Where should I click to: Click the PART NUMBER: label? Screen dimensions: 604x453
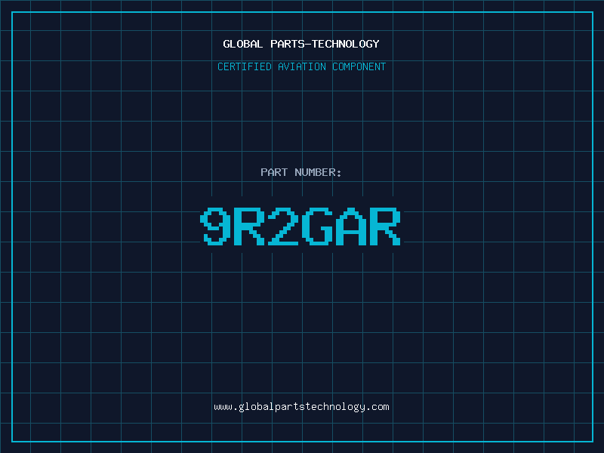(301, 172)
